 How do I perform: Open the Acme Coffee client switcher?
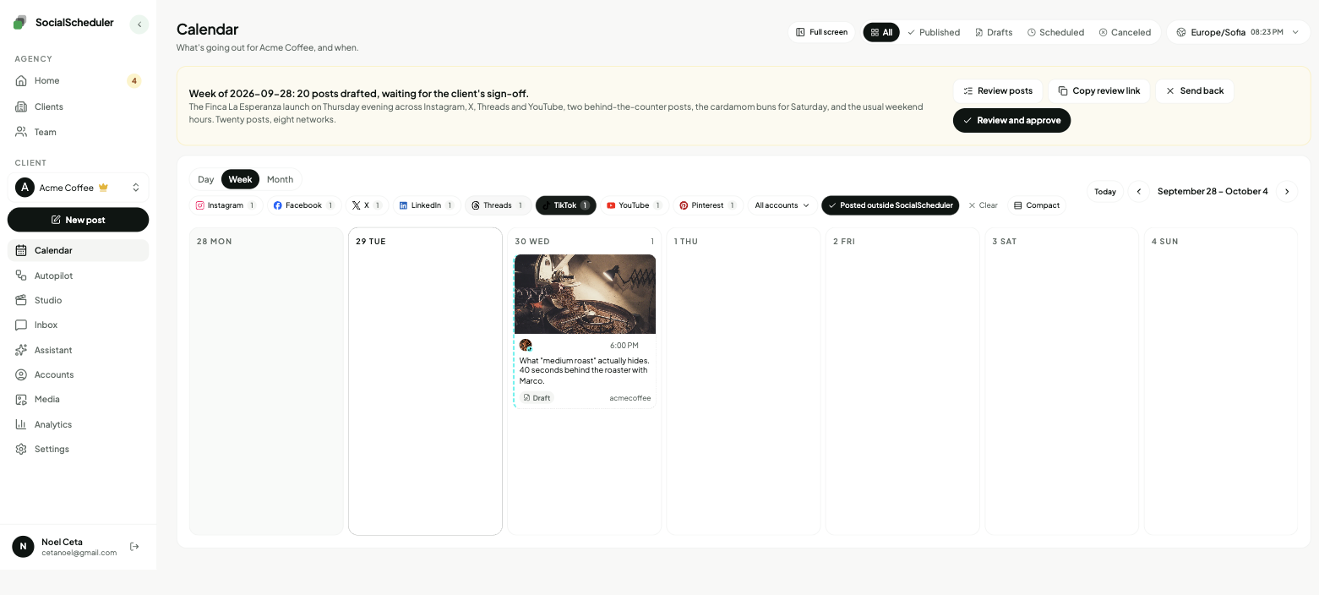[78, 188]
